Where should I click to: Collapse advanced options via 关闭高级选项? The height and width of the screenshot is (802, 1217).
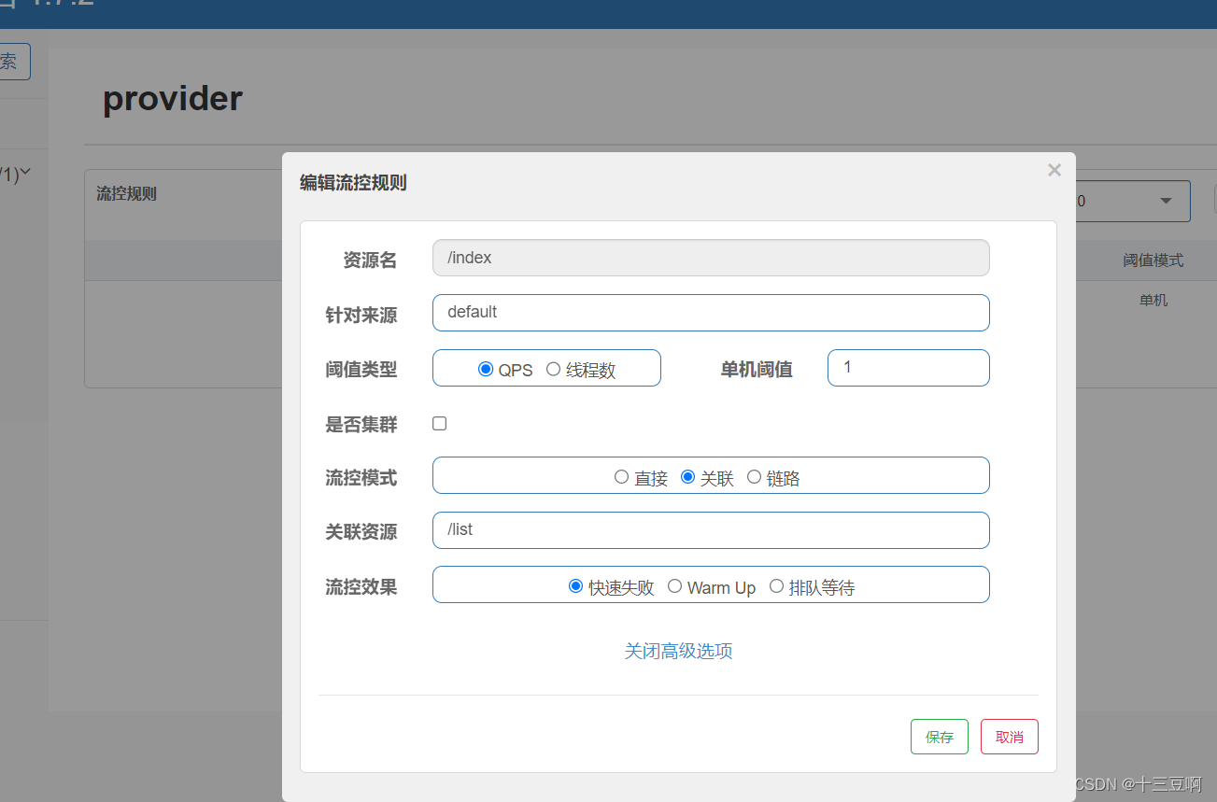pyautogui.click(x=678, y=651)
